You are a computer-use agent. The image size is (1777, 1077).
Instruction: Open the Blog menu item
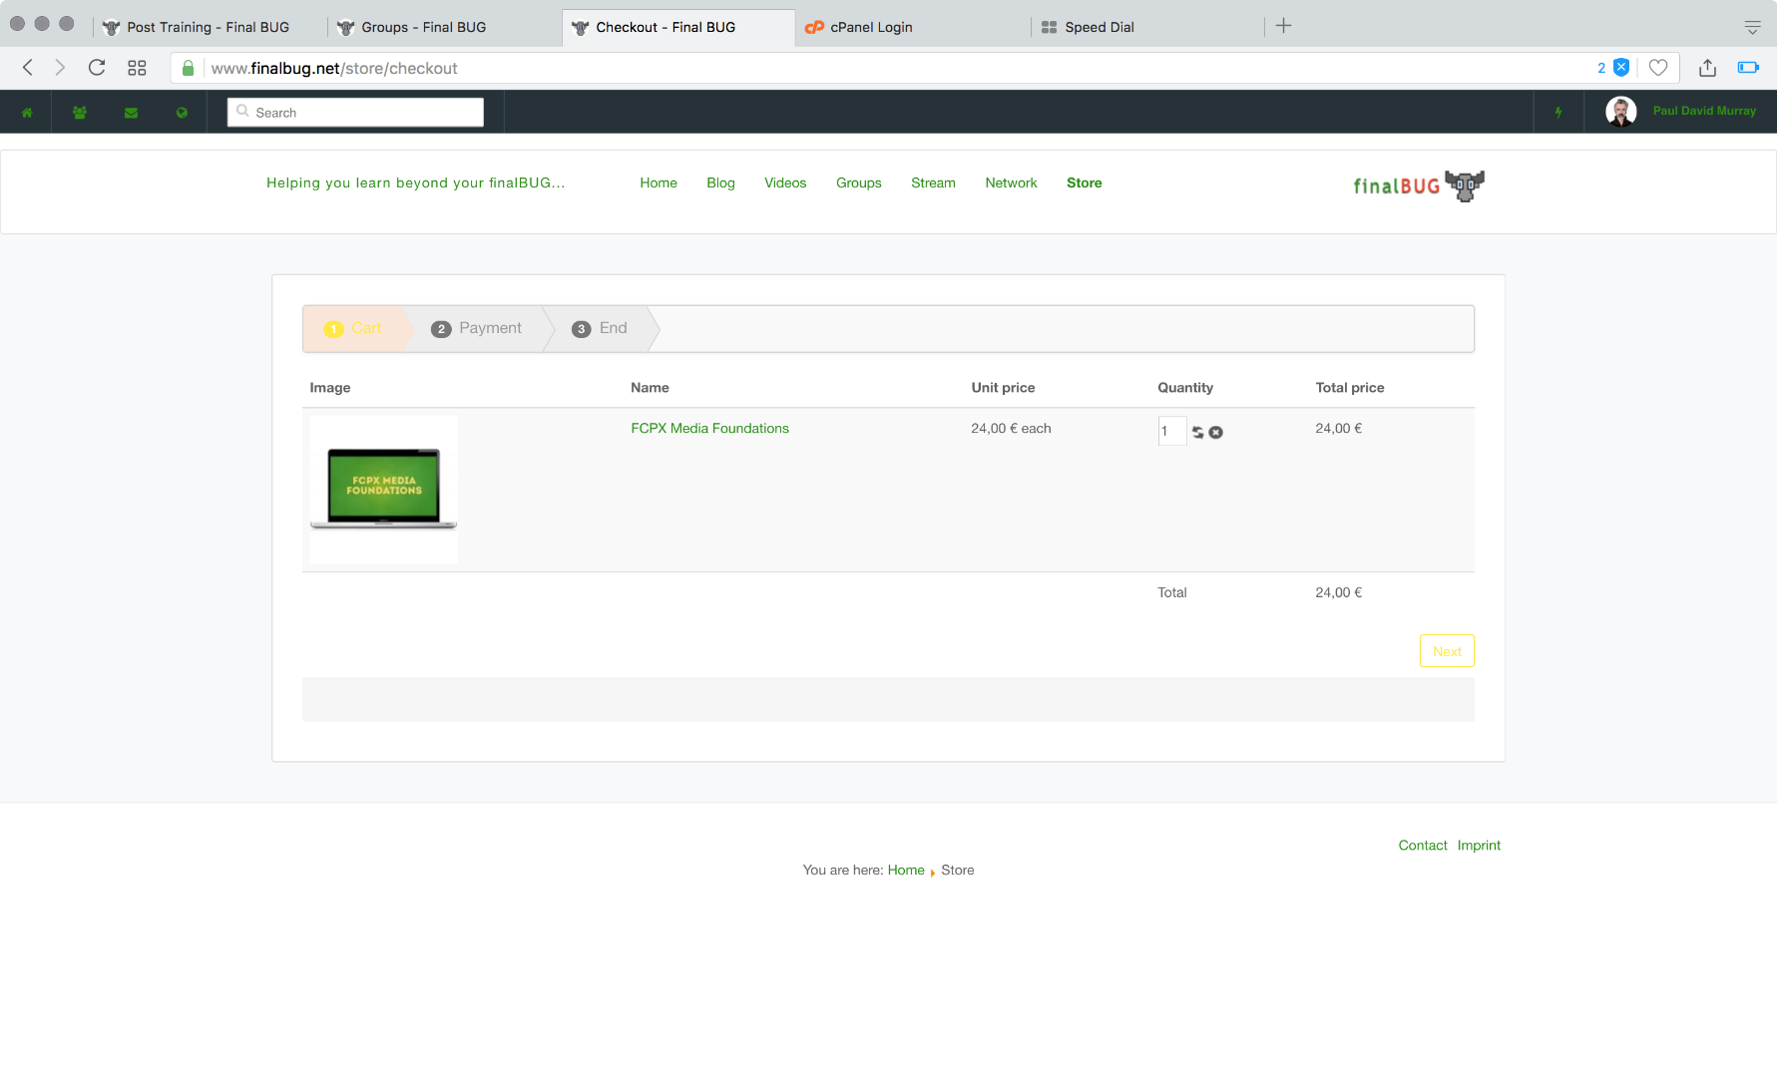tap(720, 182)
